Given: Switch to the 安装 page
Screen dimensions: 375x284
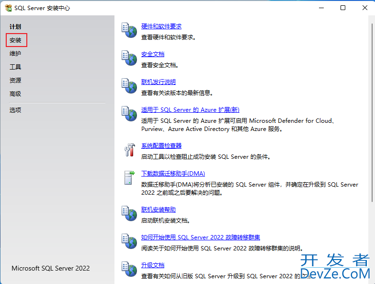Looking at the screenshot, I should point(15,40).
